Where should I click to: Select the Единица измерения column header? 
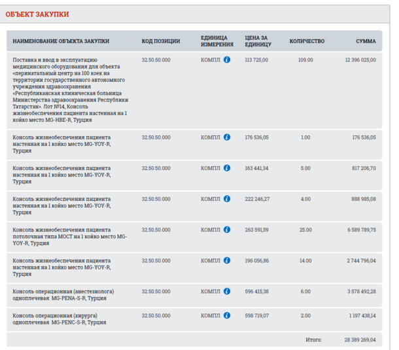coord(217,41)
